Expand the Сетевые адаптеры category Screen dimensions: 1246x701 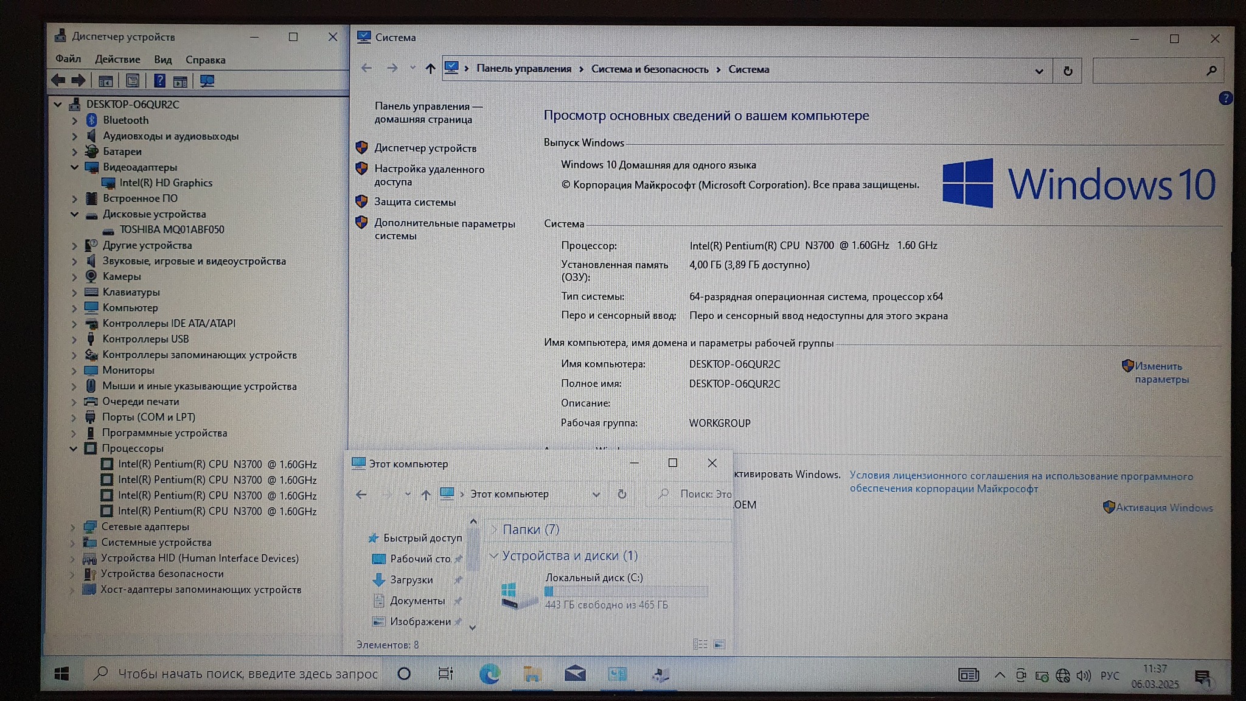pos(73,527)
